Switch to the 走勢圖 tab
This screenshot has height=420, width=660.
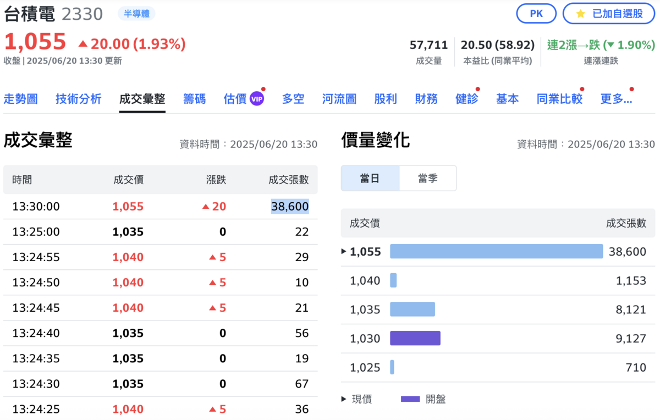click(20, 99)
